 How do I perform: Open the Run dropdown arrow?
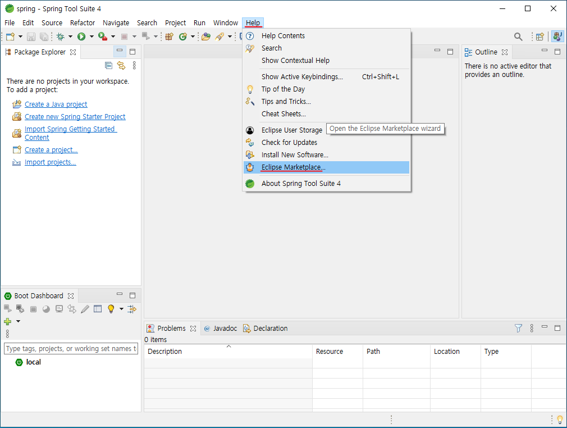(92, 37)
